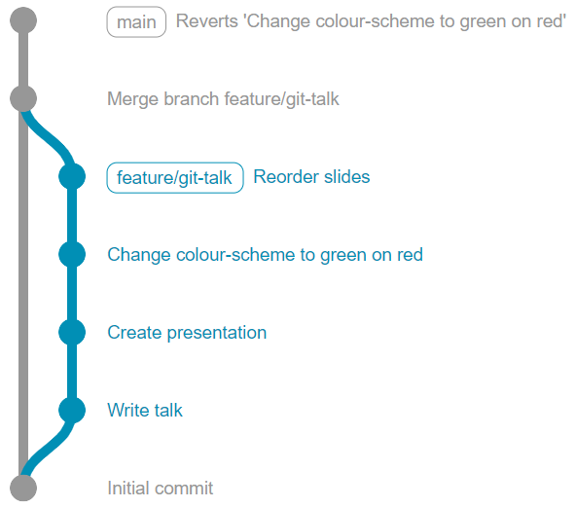Click the Write talk commit message
576x508 pixels.
tap(145, 410)
